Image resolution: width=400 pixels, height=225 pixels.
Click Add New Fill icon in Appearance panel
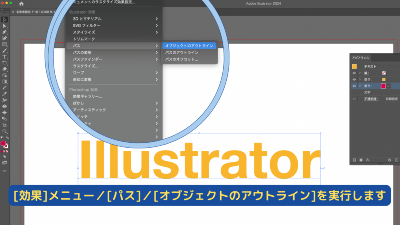[361, 160]
